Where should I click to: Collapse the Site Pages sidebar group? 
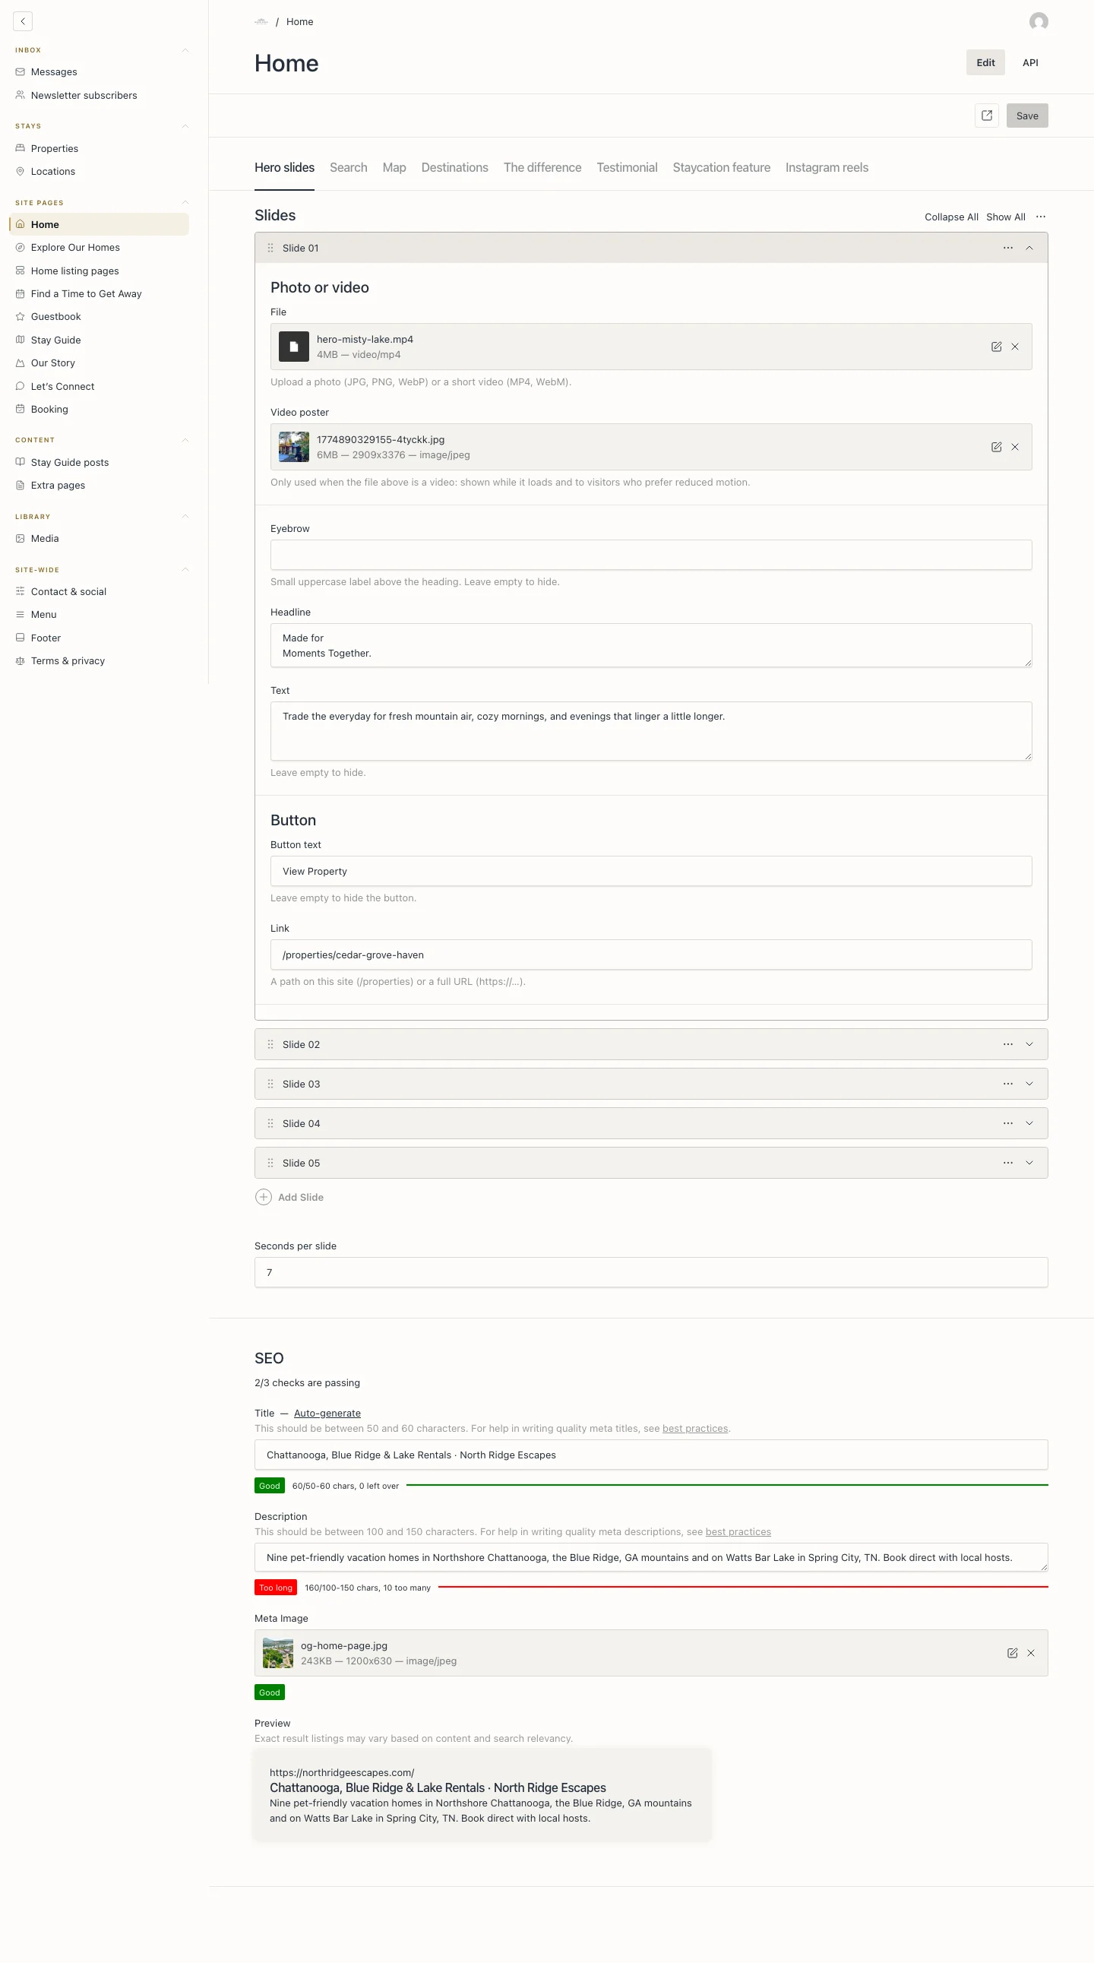click(x=185, y=203)
